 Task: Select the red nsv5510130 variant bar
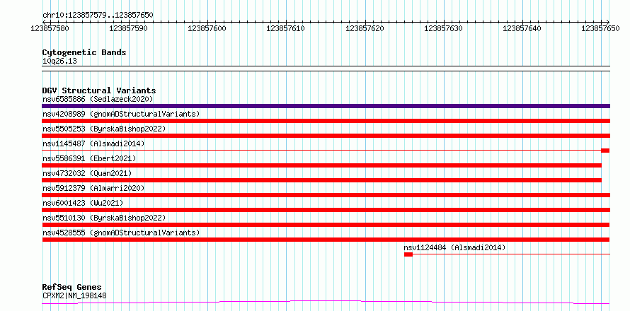tap(326, 225)
